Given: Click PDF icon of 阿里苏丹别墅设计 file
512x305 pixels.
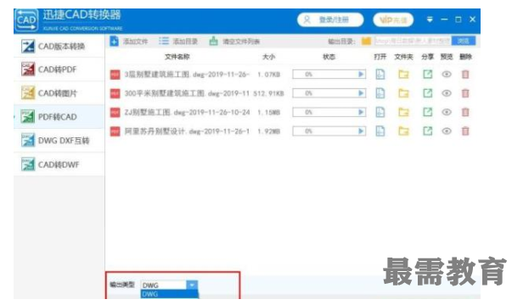Looking at the screenshot, I should [x=115, y=131].
